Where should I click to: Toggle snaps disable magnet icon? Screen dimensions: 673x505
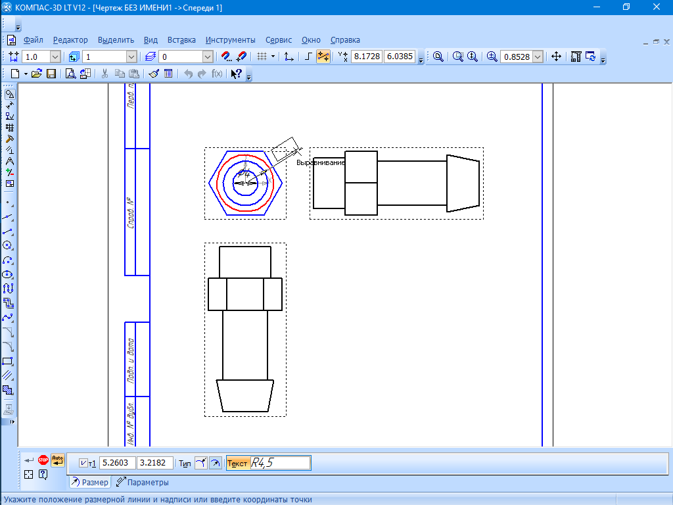[242, 57]
